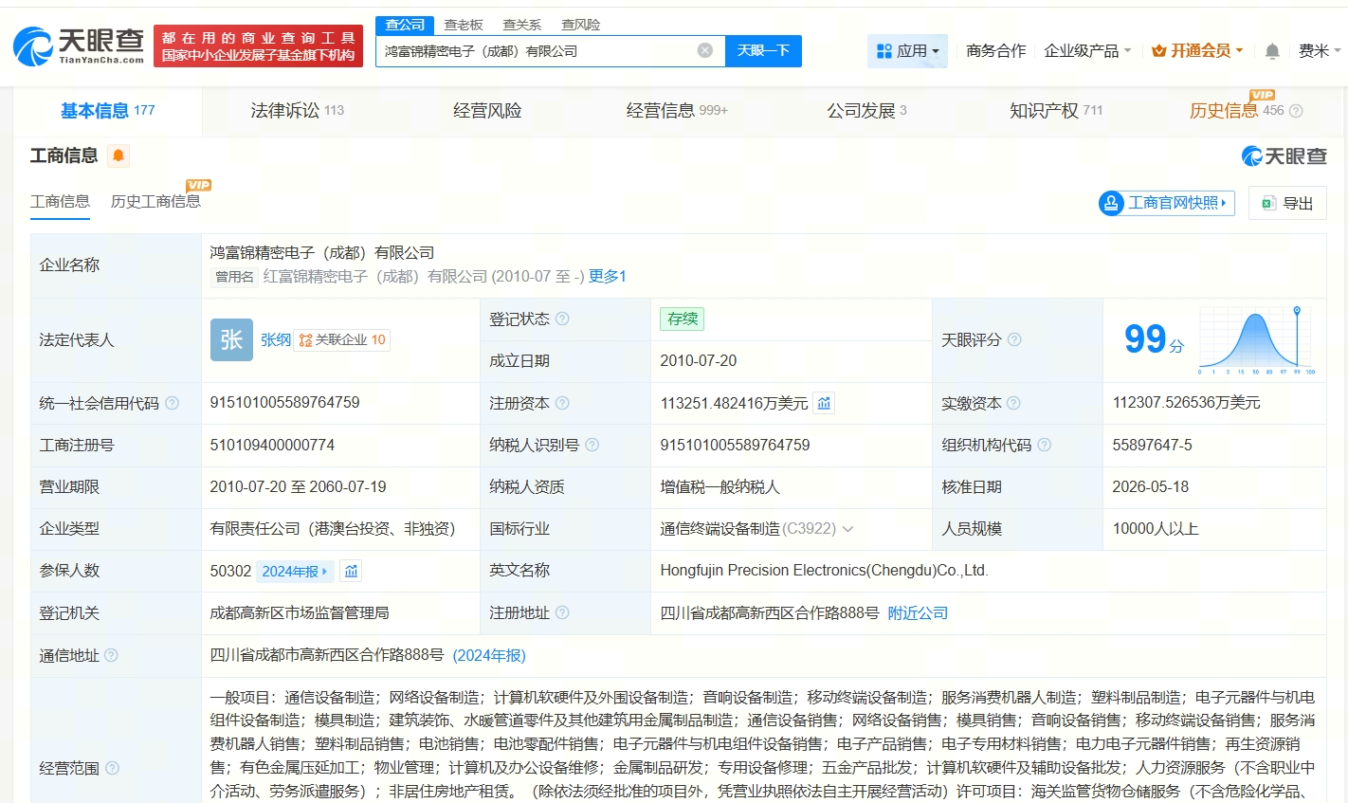This screenshot has height=803, width=1348.
Task: Click the help icon beside 通信地址
Action: coord(111,655)
